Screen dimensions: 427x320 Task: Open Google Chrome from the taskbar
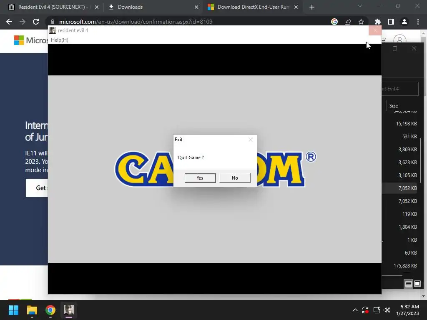(50, 310)
